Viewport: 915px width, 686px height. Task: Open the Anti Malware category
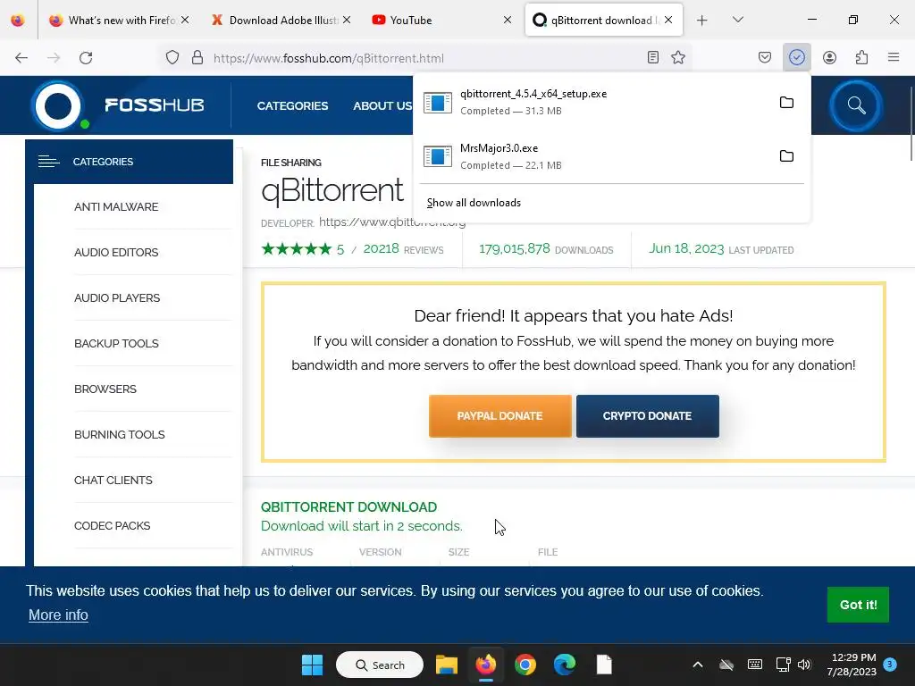pos(116,206)
